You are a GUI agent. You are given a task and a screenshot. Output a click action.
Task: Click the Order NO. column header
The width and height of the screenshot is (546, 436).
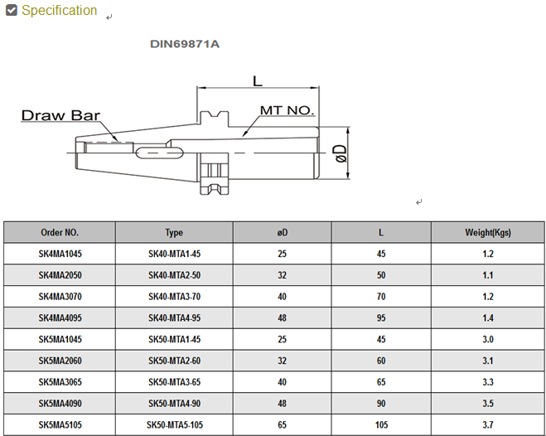[60, 232]
